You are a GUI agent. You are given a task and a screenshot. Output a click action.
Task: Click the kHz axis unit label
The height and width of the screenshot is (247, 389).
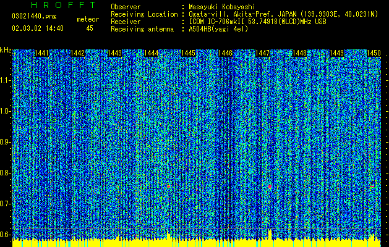pyautogui.click(x=6, y=50)
